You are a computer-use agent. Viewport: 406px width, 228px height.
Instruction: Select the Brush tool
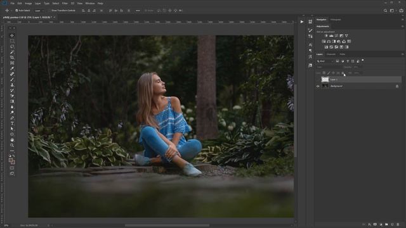[x=12, y=79]
